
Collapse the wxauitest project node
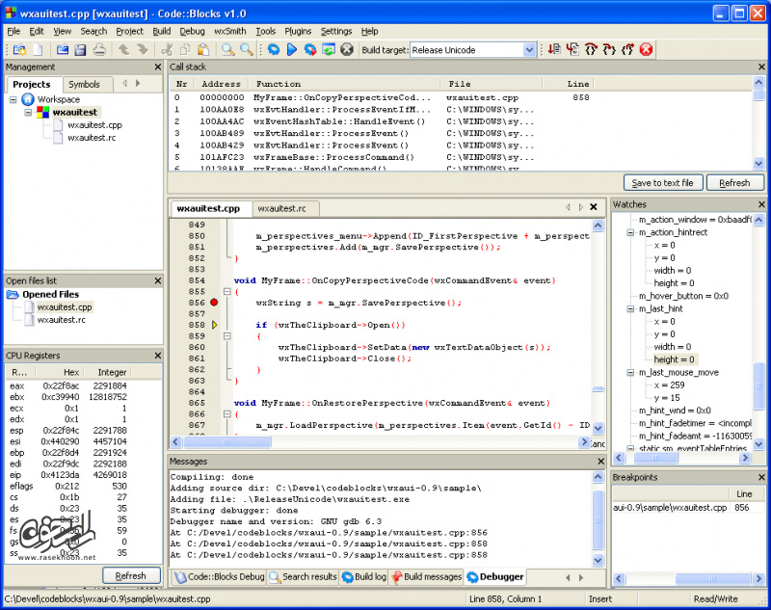[x=29, y=112]
